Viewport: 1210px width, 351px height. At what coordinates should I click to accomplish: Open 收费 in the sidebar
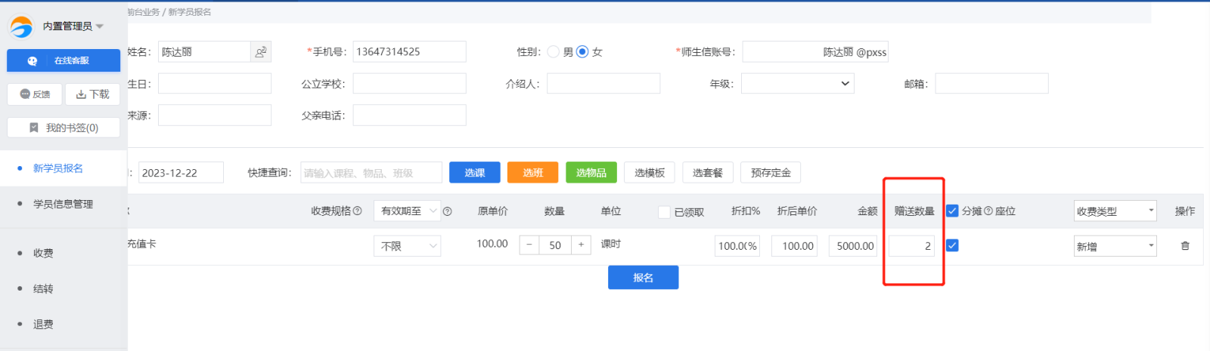click(x=43, y=253)
